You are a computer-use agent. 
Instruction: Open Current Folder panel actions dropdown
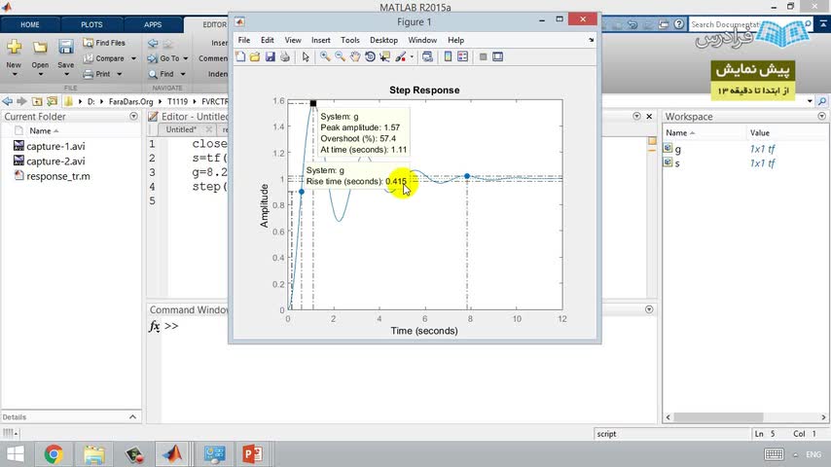point(133,116)
